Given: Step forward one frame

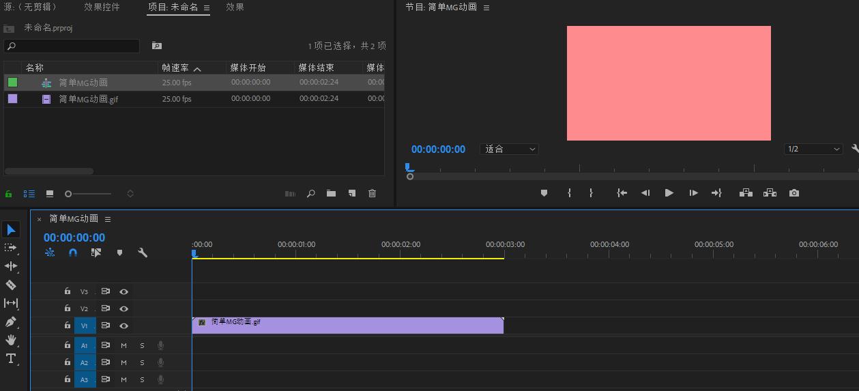Looking at the screenshot, I should (693, 193).
